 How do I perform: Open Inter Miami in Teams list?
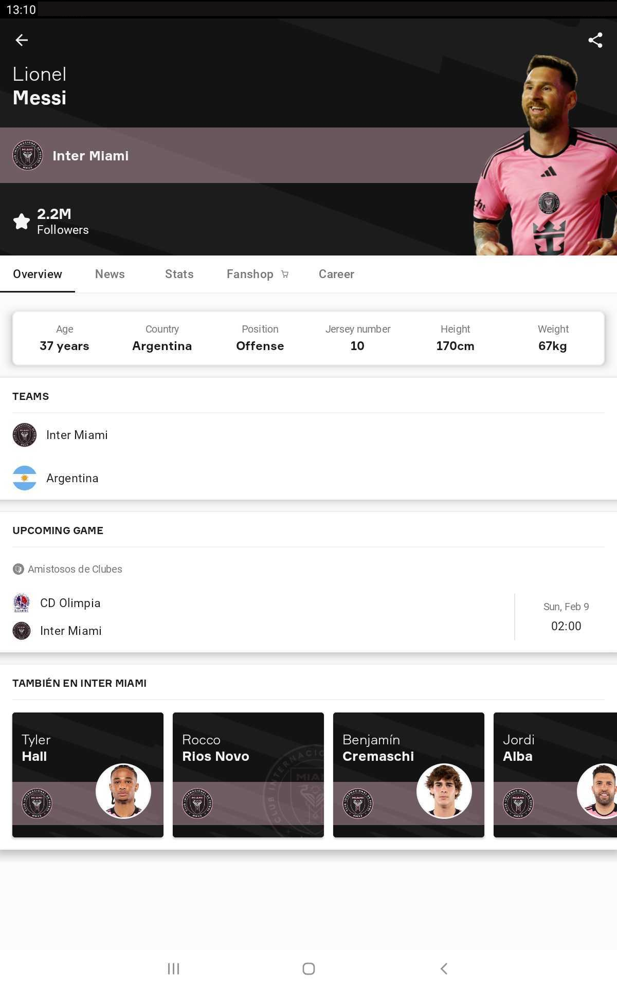(x=308, y=435)
